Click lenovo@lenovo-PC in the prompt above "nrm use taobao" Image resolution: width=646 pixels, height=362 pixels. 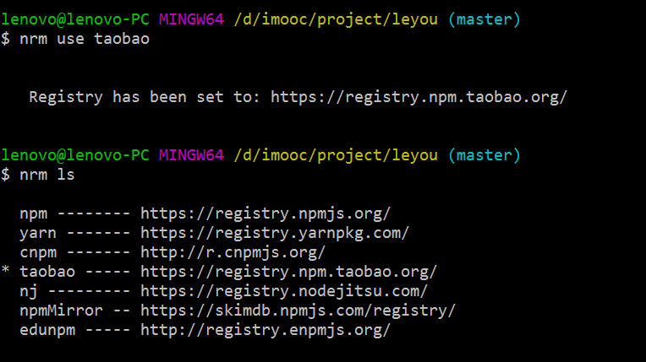pos(75,19)
